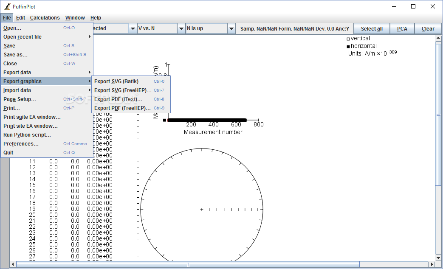This screenshot has width=443, height=269.
Task: Open the Edit menu
Action: coord(20,18)
